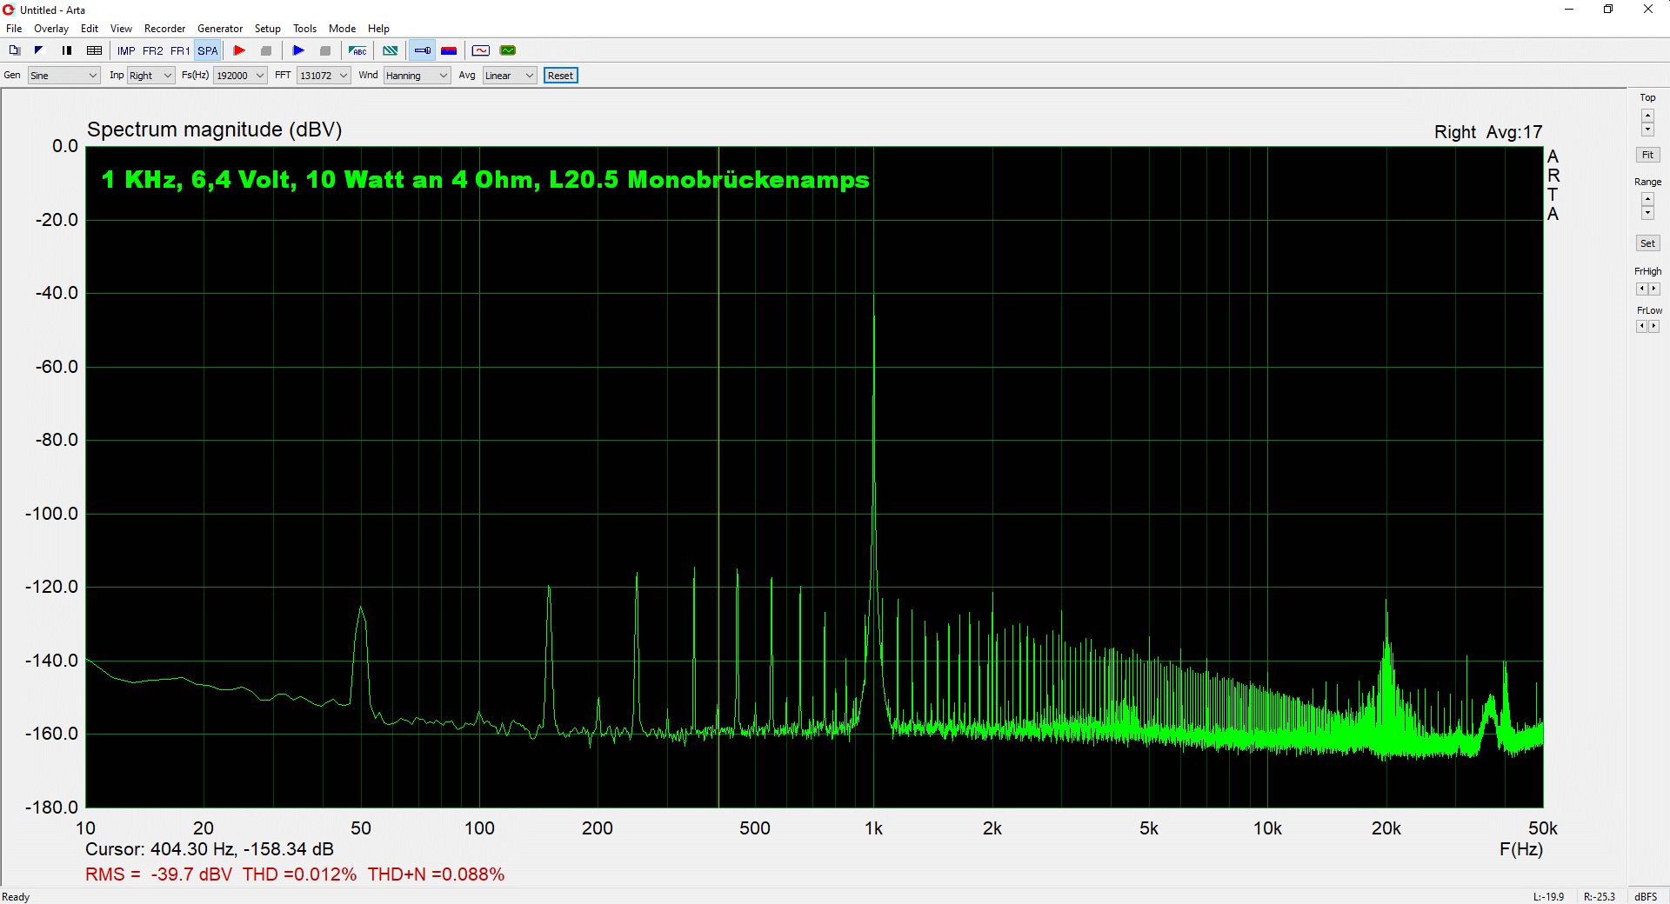This screenshot has height=904, width=1670.
Task: Toggle the blue-red filled spectrum display button
Action: pyautogui.click(x=449, y=50)
